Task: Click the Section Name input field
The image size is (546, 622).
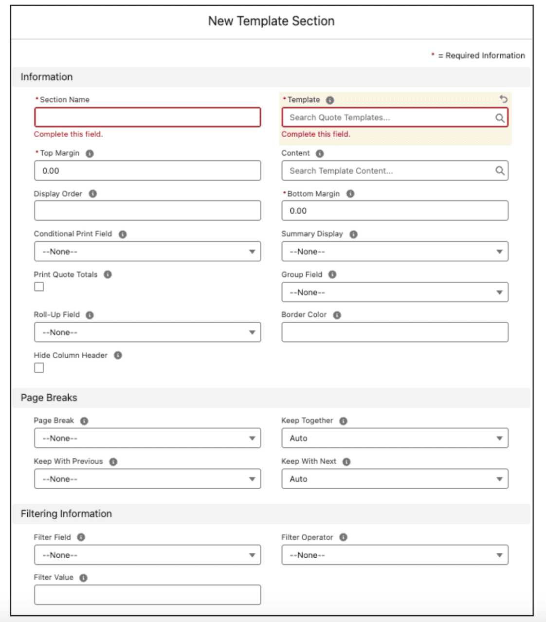Action: (147, 117)
